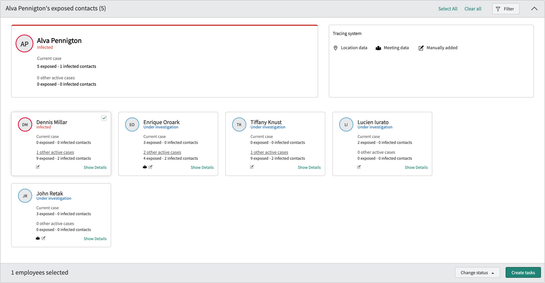This screenshot has height=283, width=545.
Task: Click the Lucien Iurato name
Action: 373,122
